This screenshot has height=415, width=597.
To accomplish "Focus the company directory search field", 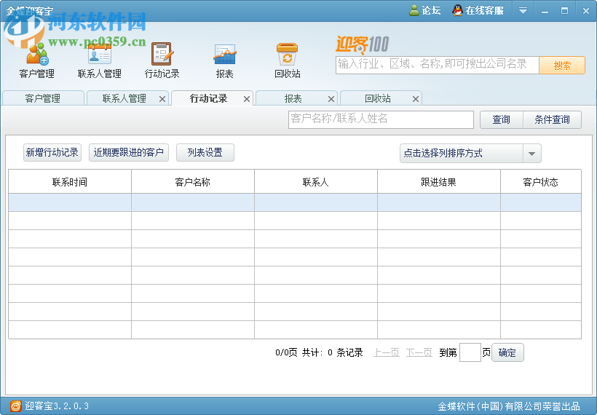I will point(437,65).
